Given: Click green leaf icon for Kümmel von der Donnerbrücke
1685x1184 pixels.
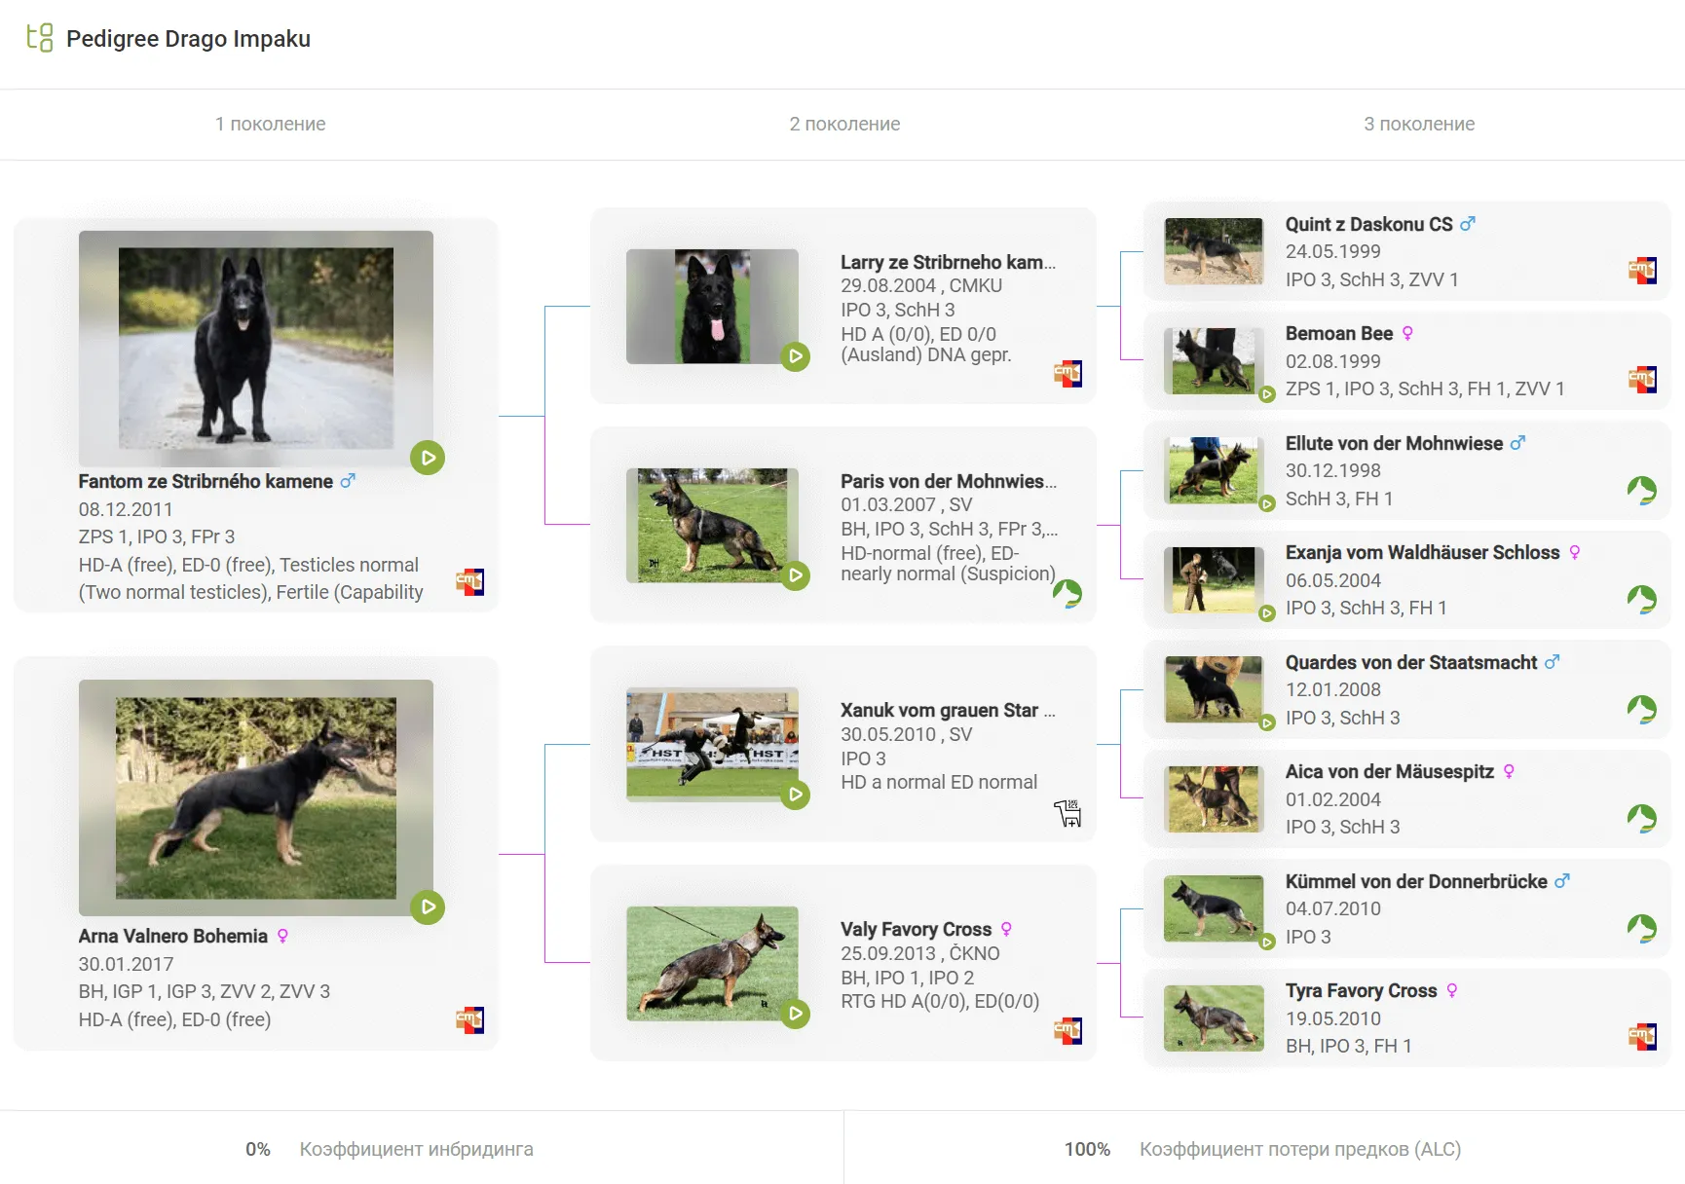Looking at the screenshot, I should pos(1642,928).
